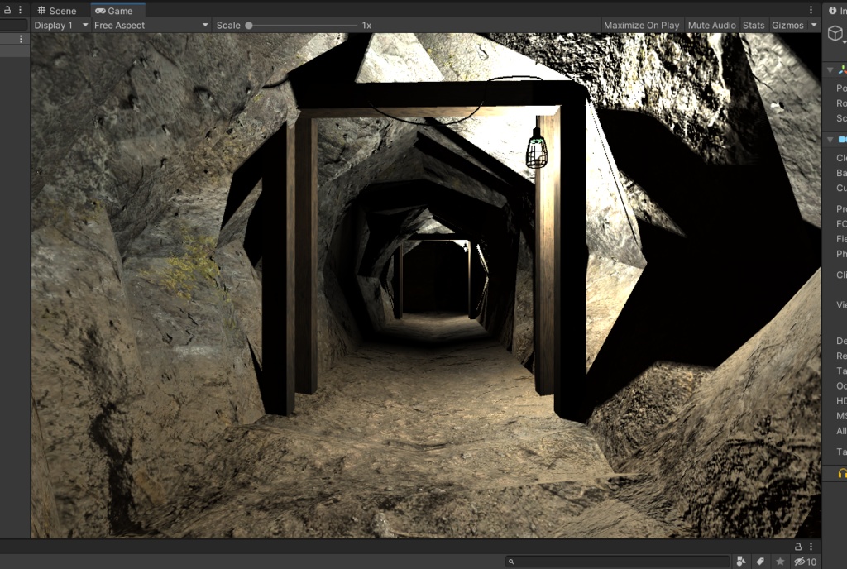Click the search-by-type filter icon
847x569 pixels.
(741, 561)
